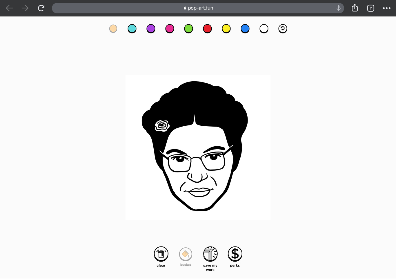Switch to the green paint color
The width and height of the screenshot is (396, 279).
pos(188,28)
